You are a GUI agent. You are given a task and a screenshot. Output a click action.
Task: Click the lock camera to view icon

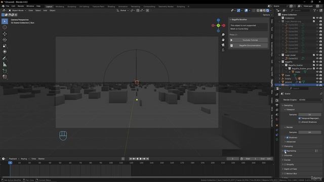223,50
